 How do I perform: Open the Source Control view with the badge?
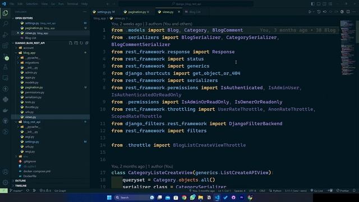tap(5, 56)
